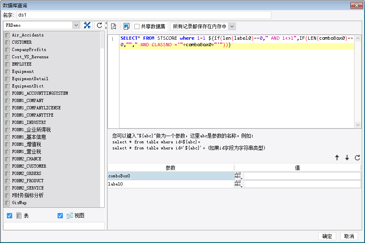Move parameter up with the up arrow

[x=337, y=158]
